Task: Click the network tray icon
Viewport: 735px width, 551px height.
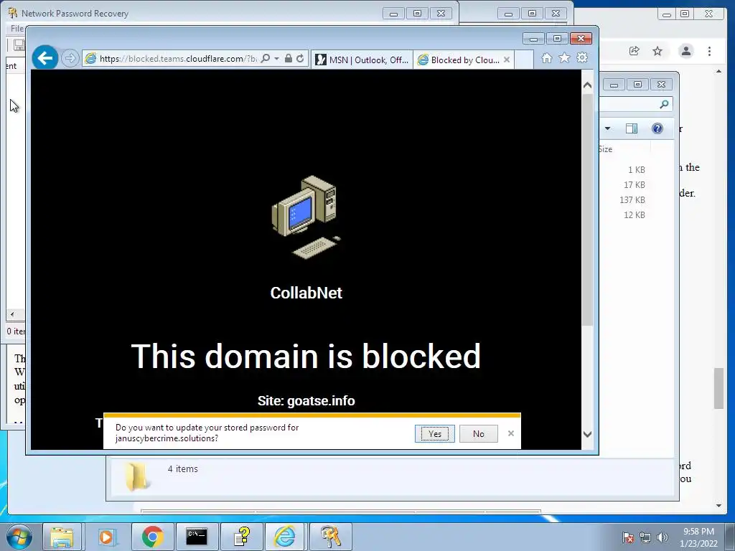Action: (645, 537)
